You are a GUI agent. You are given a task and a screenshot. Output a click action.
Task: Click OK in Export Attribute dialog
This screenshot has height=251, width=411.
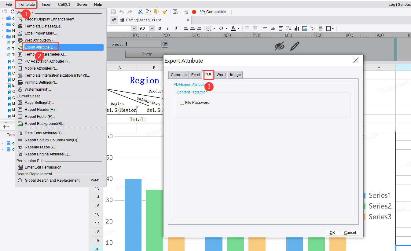pos(332,233)
